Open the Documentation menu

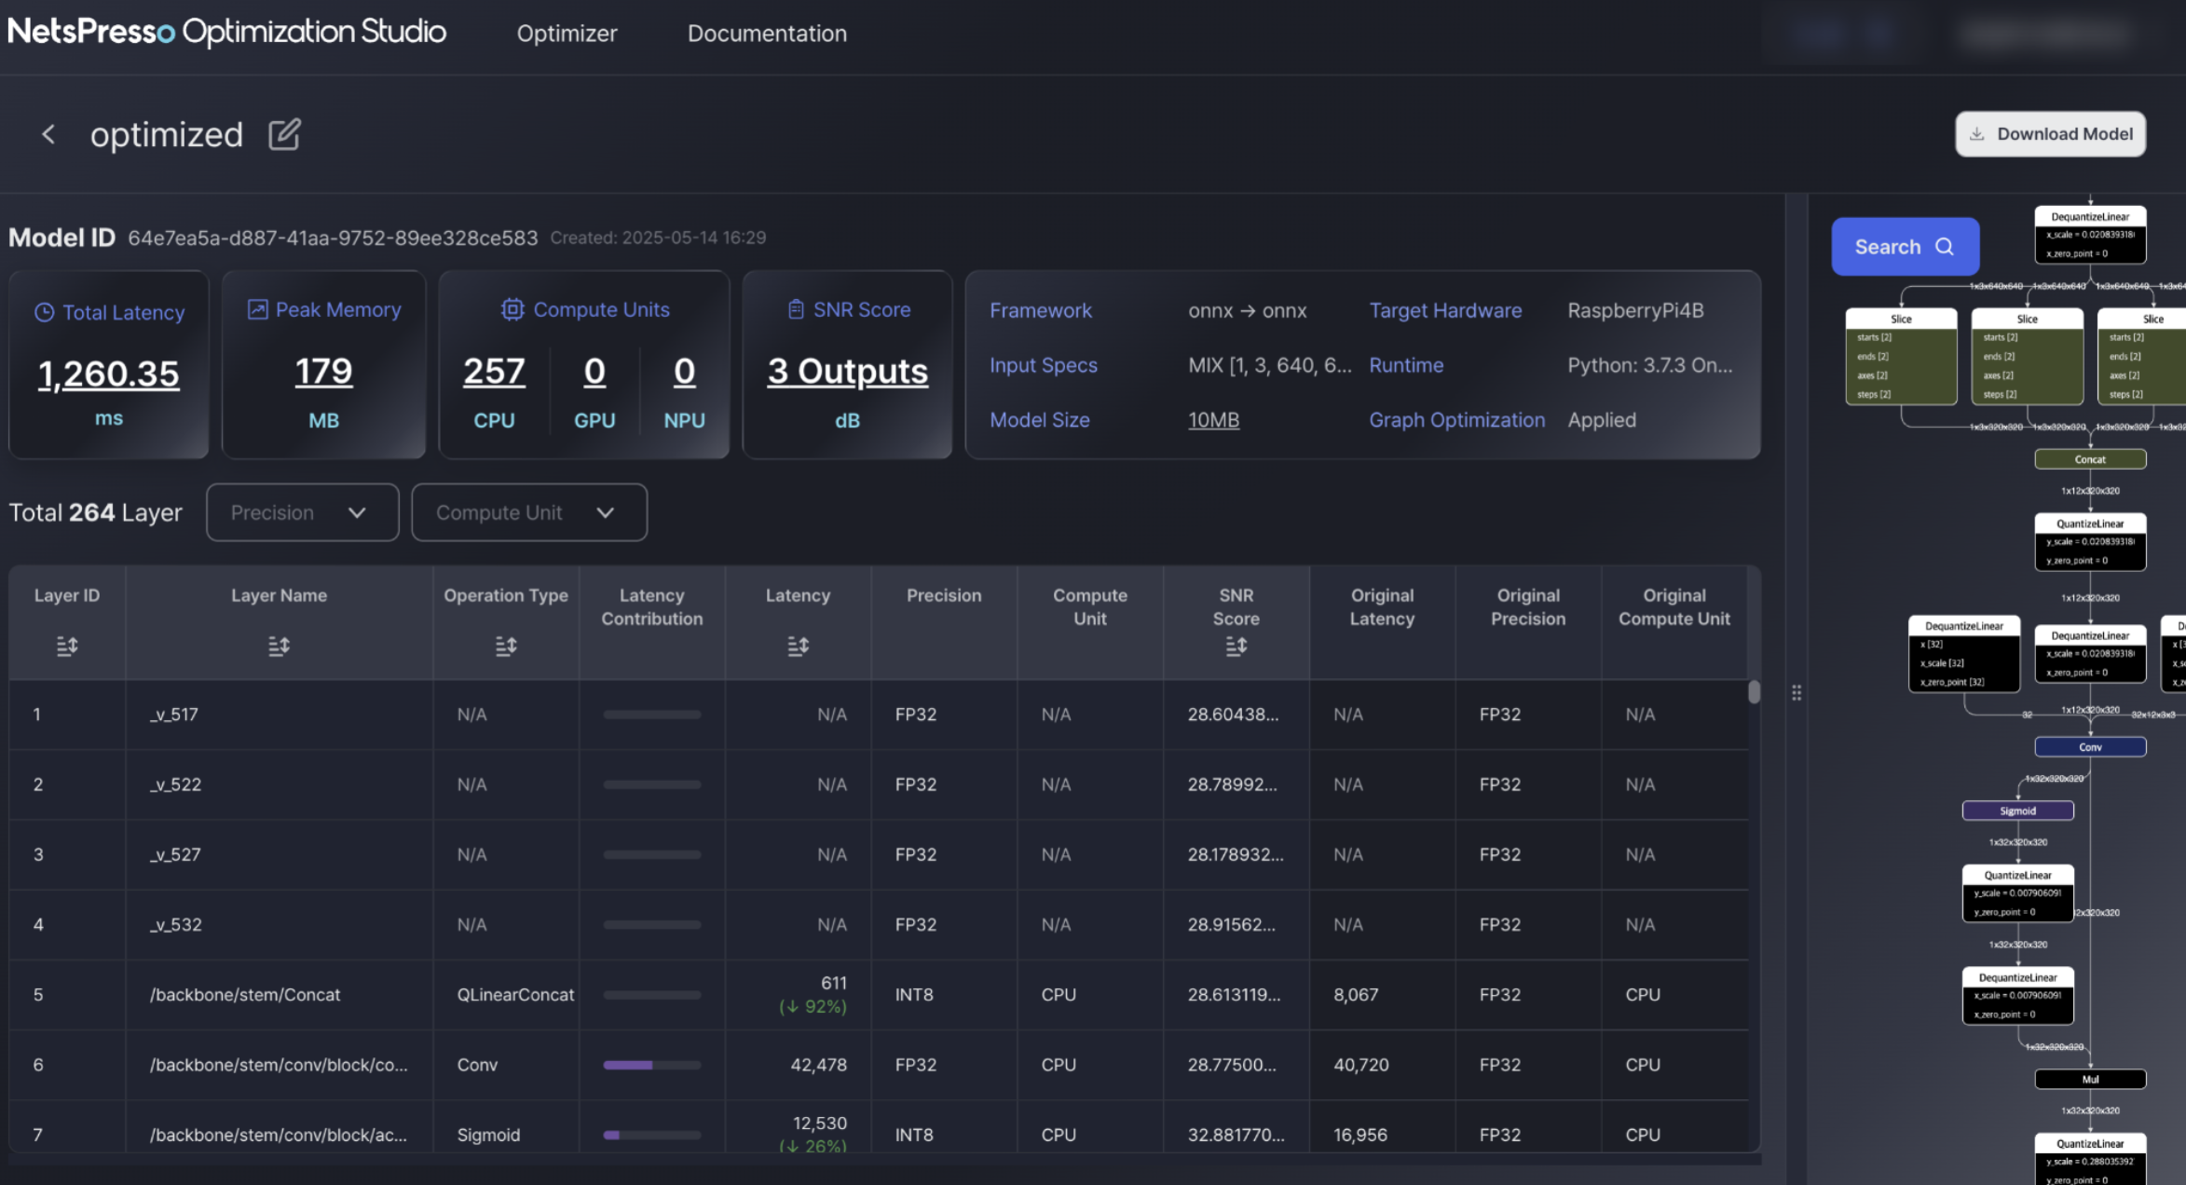point(767,34)
